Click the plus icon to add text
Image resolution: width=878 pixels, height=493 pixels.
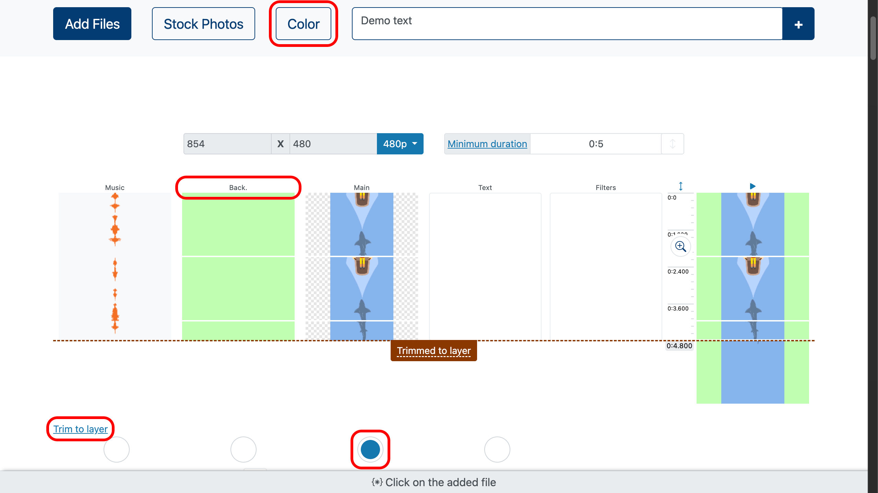(x=798, y=24)
